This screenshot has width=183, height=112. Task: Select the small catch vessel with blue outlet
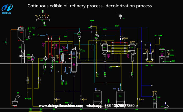(96, 37)
